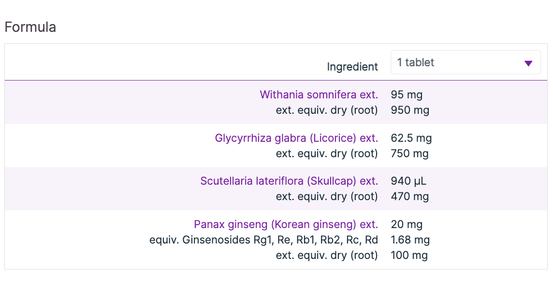
Task: Click "ext. equiv. dry (root)" under Panax ginseng
Action: (x=327, y=255)
